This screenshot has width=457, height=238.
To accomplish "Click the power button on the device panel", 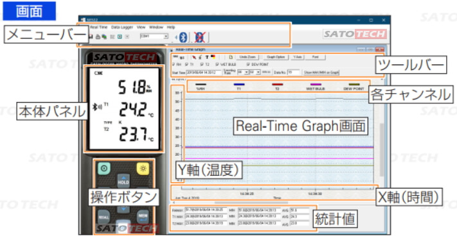I will coord(104,168).
